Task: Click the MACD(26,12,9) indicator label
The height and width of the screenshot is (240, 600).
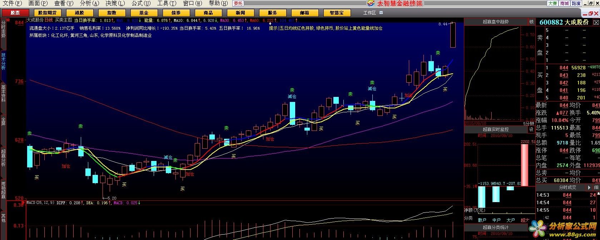Action: coord(40,203)
